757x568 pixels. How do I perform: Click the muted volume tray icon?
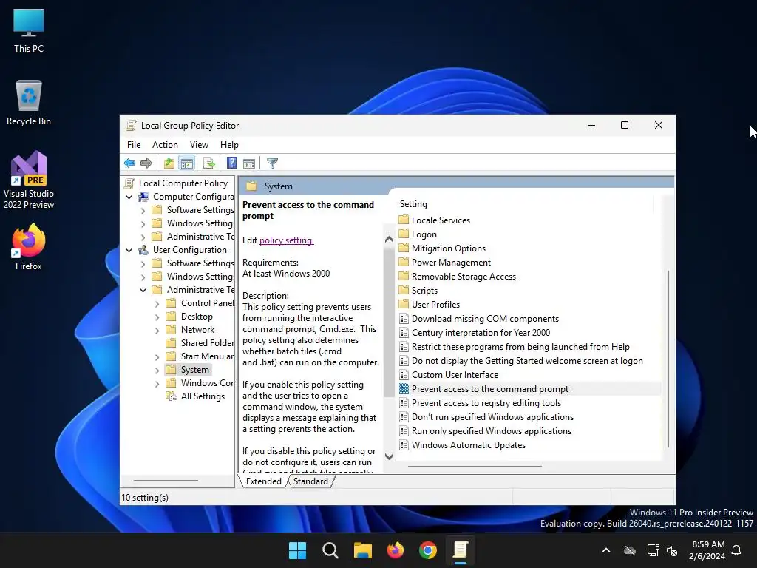coord(671,550)
